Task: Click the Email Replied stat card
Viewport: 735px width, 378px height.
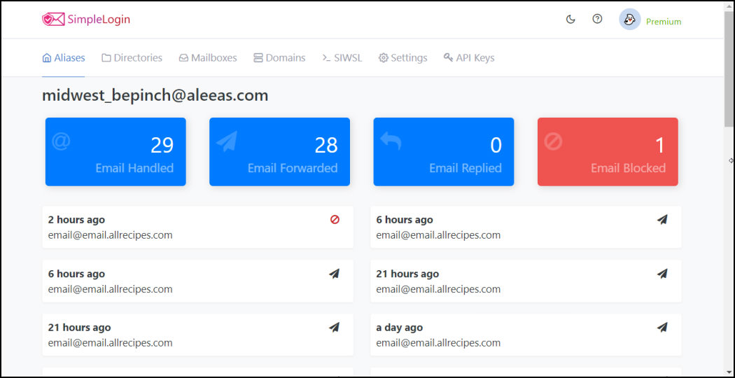Action: click(444, 151)
